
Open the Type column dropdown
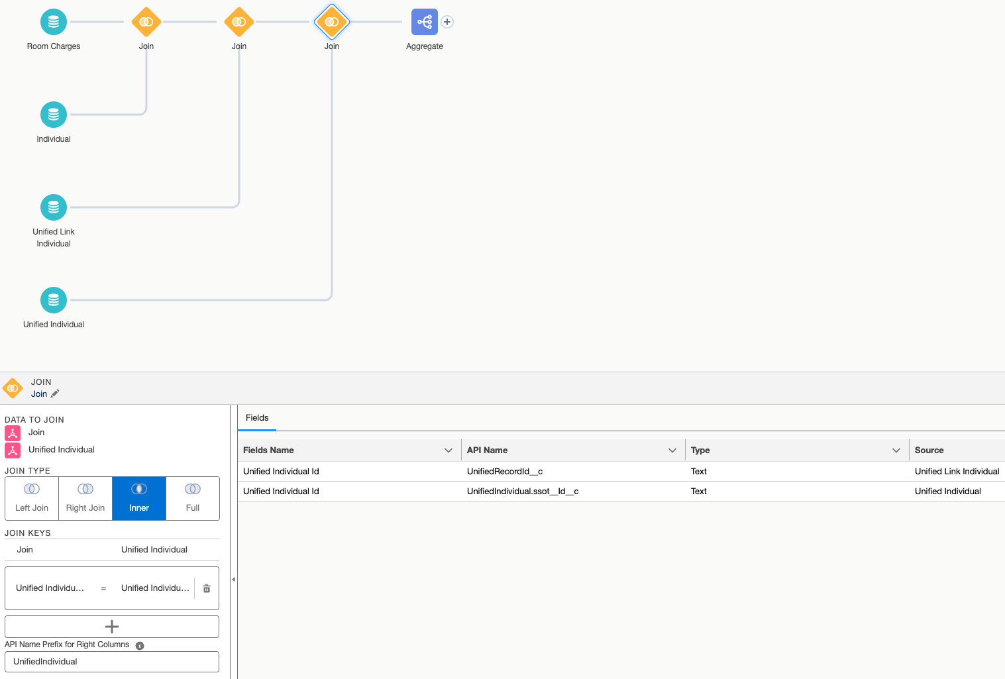[896, 450]
